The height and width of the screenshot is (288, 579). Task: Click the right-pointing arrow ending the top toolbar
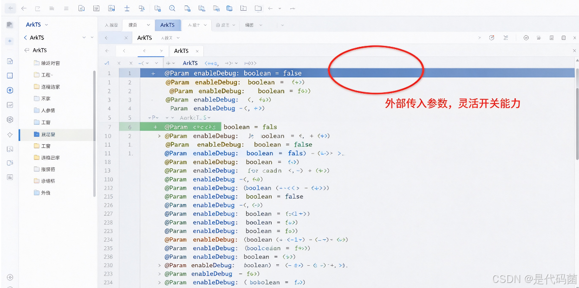[x=293, y=8]
